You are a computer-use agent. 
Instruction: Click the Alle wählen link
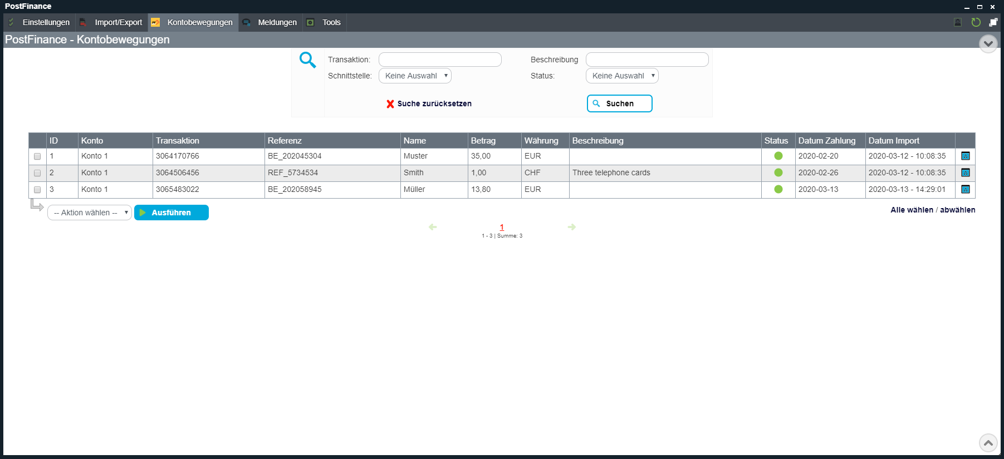coord(912,210)
